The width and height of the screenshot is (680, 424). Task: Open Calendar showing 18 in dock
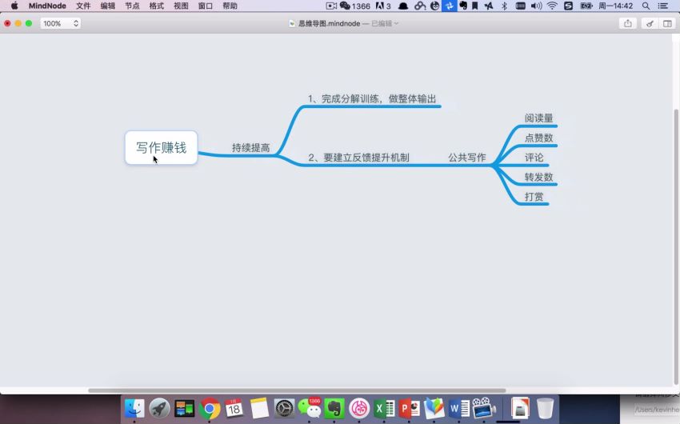pyautogui.click(x=234, y=408)
